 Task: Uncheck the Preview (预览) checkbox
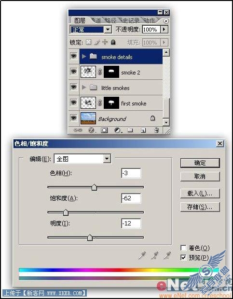coord(183,257)
